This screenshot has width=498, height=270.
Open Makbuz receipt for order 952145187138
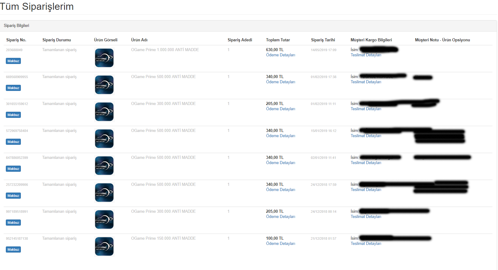pos(13,249)
